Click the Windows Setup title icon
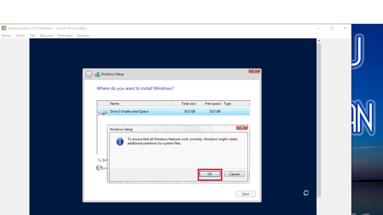The width and height of the screenshot is (383, 215). 97,74
